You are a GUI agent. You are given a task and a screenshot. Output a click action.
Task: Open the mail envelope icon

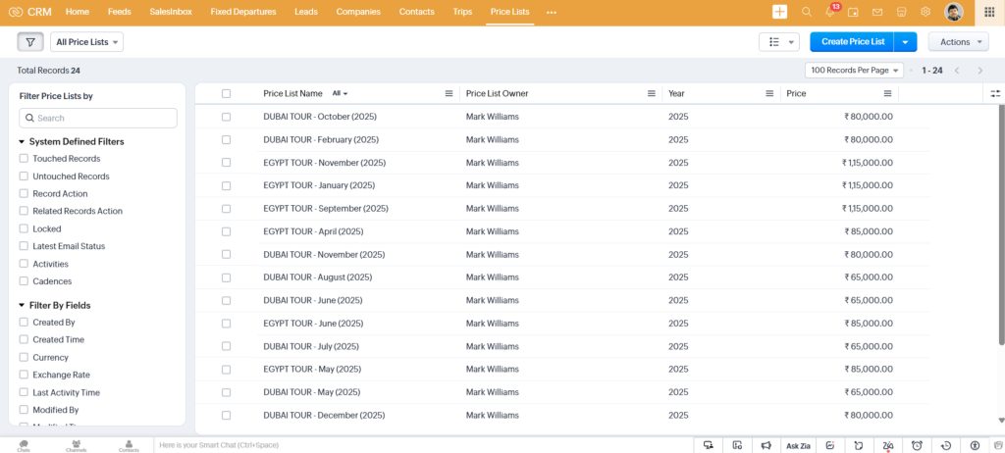[x=877, y=12]
